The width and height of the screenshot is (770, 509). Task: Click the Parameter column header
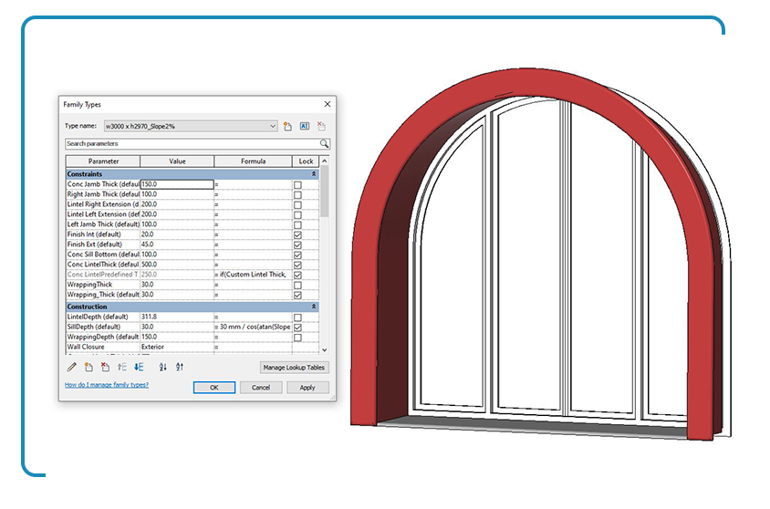point(102,161)
